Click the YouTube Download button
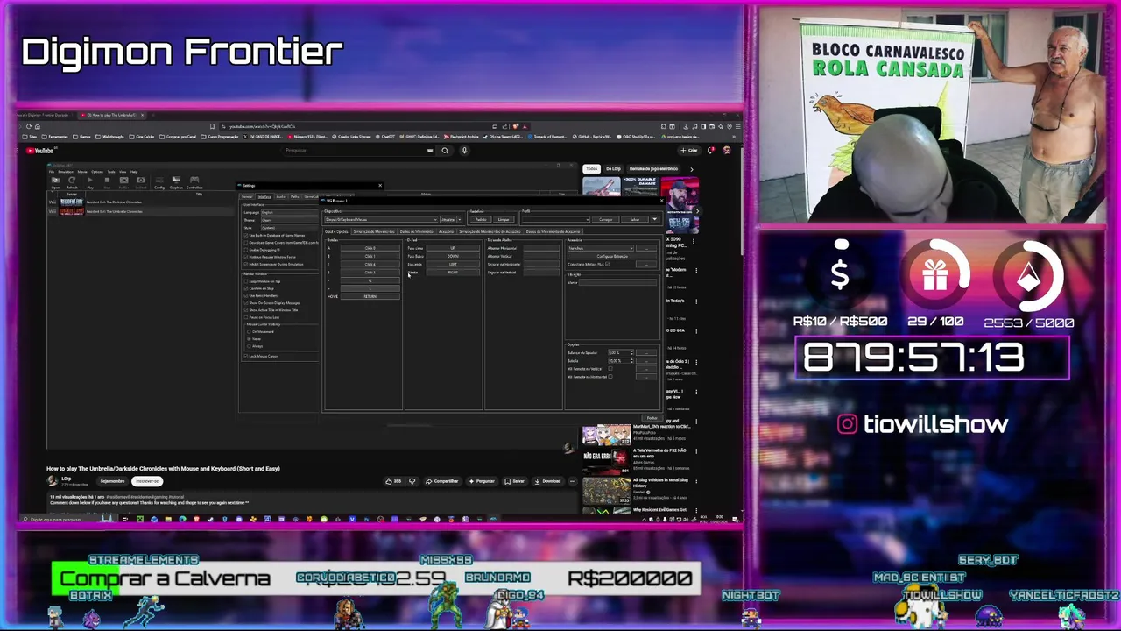 (x=547, y=481)
